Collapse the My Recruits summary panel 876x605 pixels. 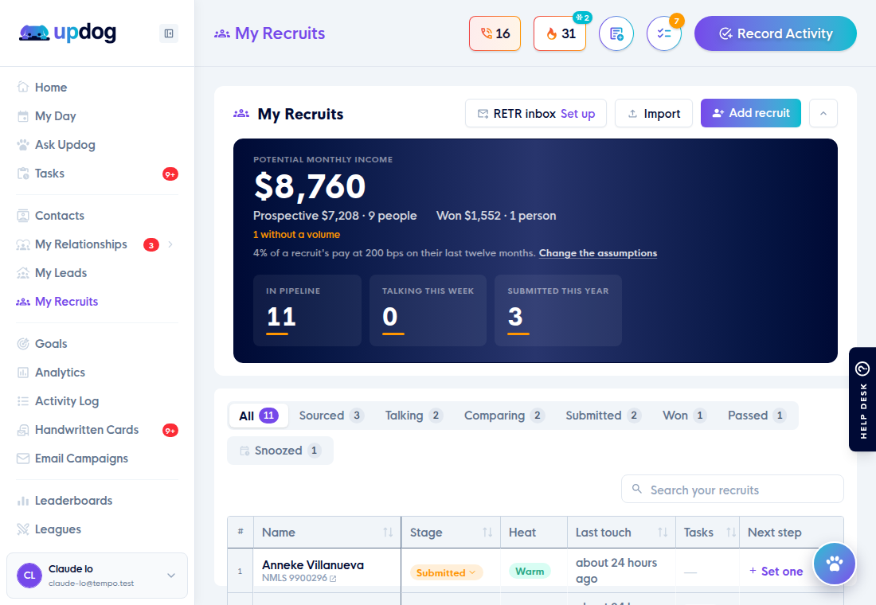(x=823, y=113)
